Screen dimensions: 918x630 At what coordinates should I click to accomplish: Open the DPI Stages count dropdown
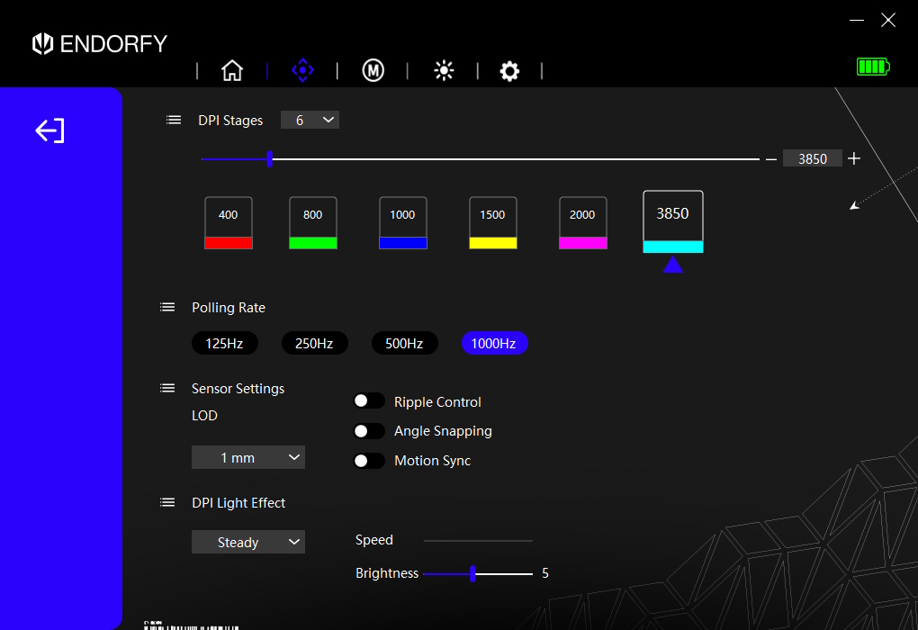click(310, 119)
